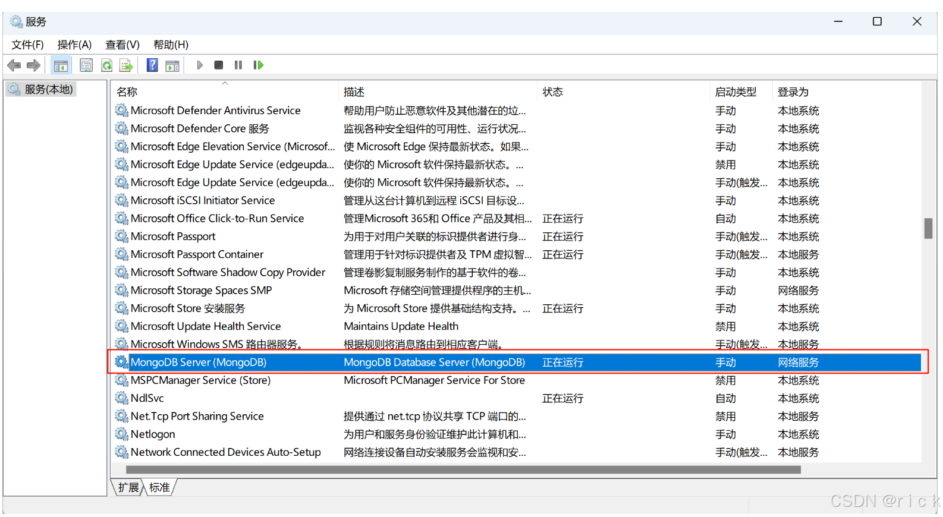Select Microsoft Passport Container row

pyautogui.click(x=516, y=254)
